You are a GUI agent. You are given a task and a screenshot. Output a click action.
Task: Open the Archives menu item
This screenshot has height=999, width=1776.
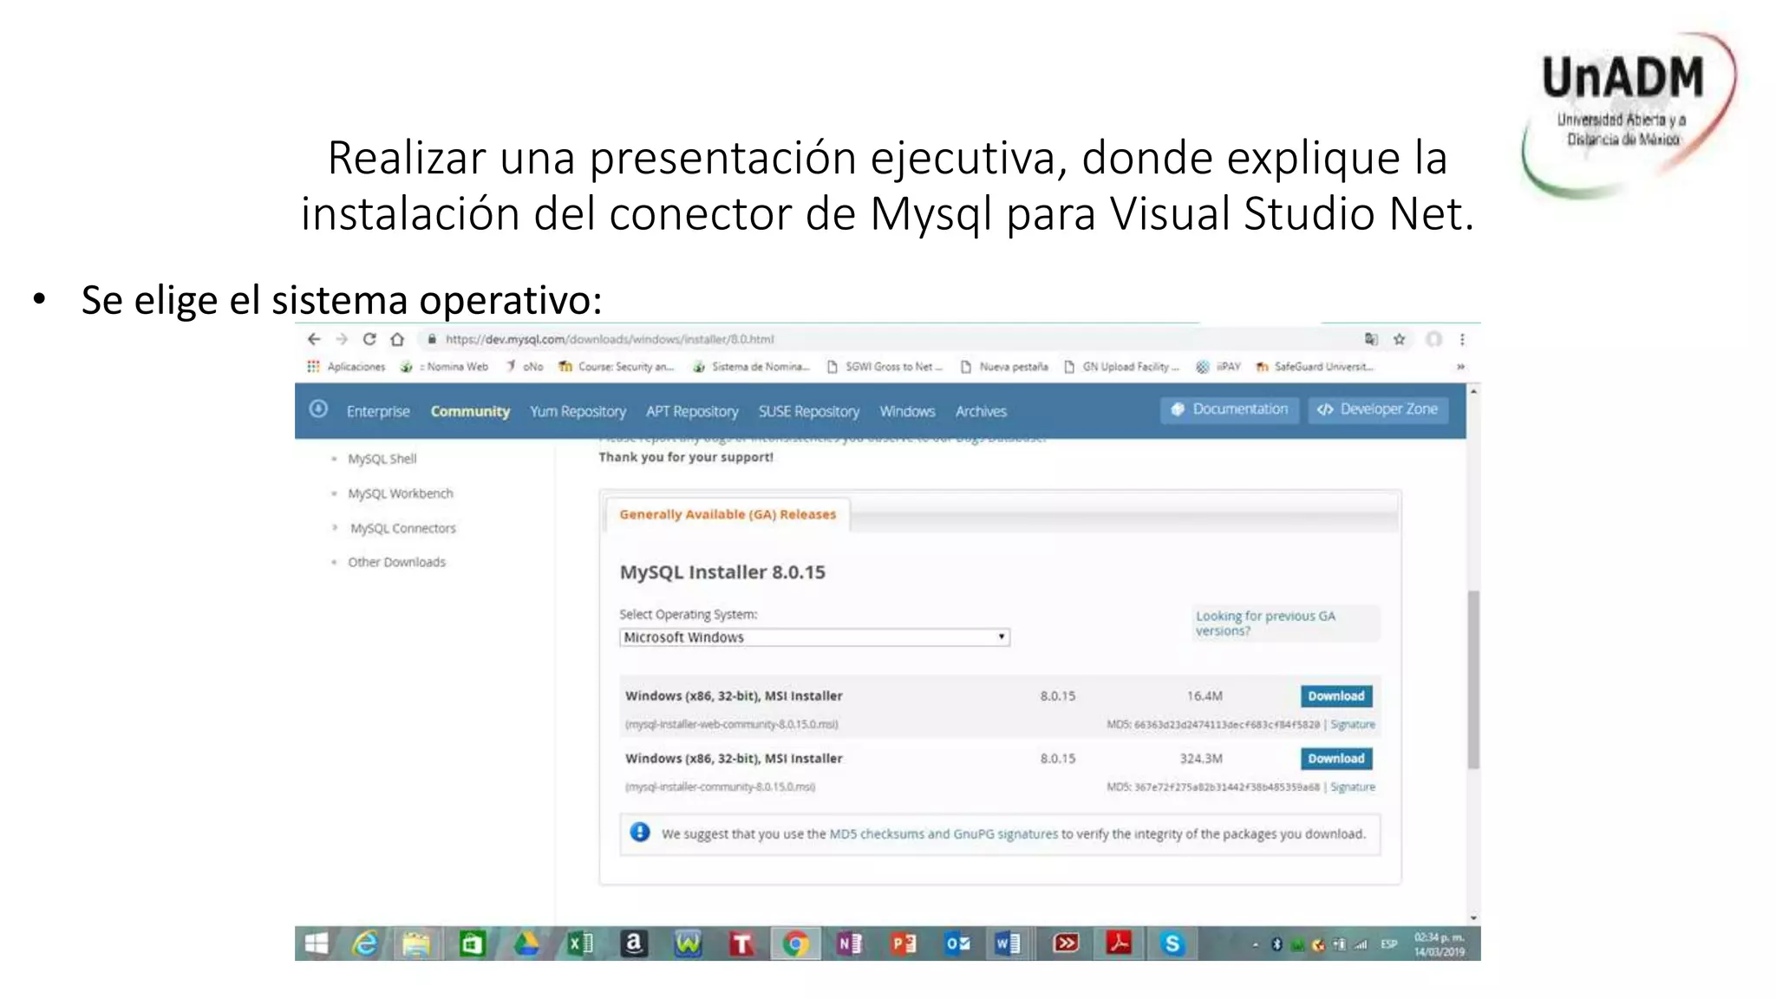[x=981, y=411]
